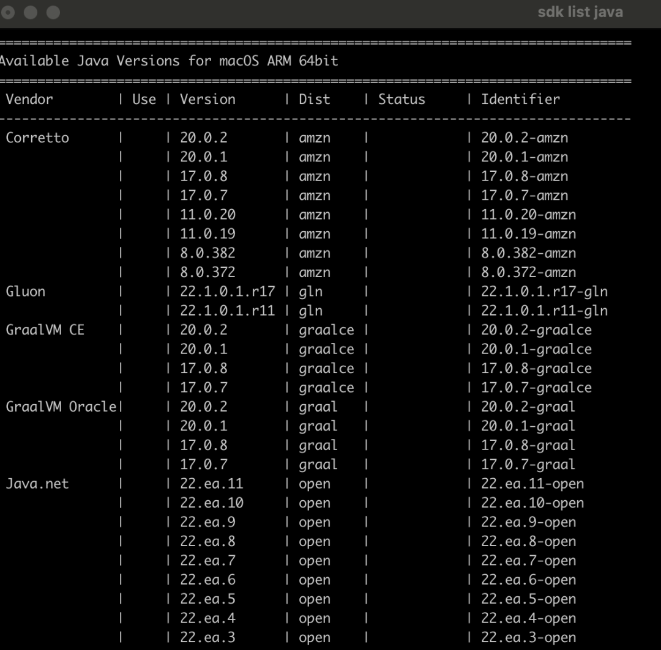Click identifier 8.0.382-amzn
661x650 pixels.
pos(529,253)
